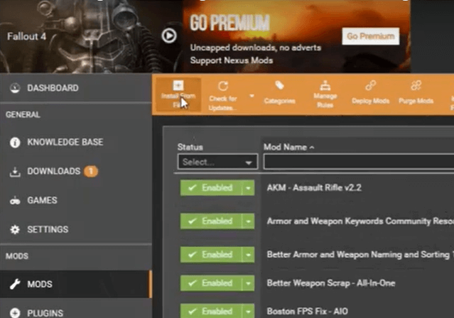The width and height of the screenshot is (454, 318).
Task: Click the Plugins plus icon
Action: (x=15, y=313)
